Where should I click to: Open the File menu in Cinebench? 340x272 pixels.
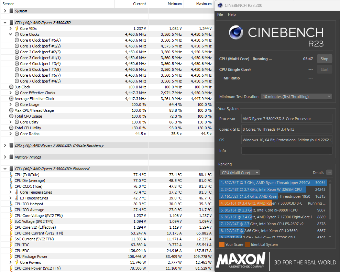220,14
